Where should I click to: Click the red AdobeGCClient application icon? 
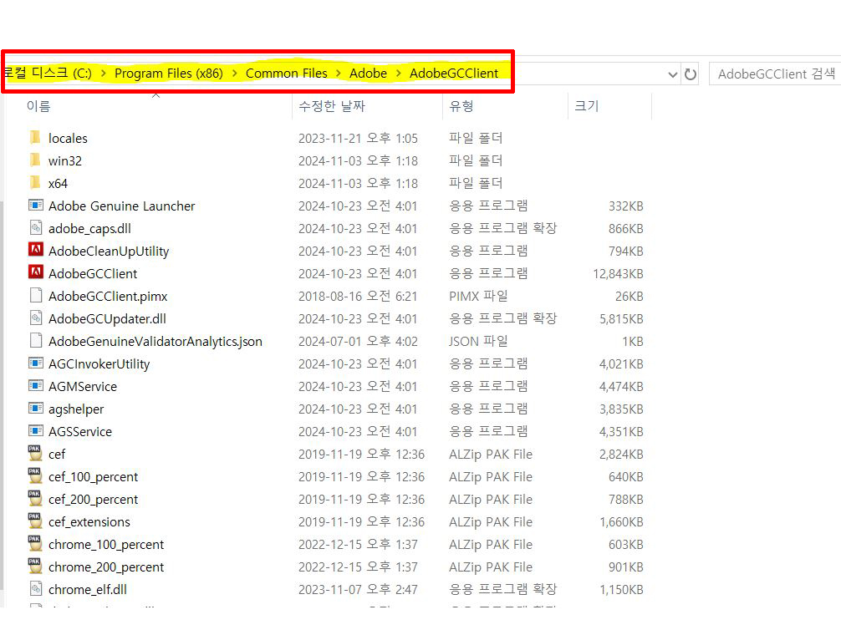[x=35, y=272]
